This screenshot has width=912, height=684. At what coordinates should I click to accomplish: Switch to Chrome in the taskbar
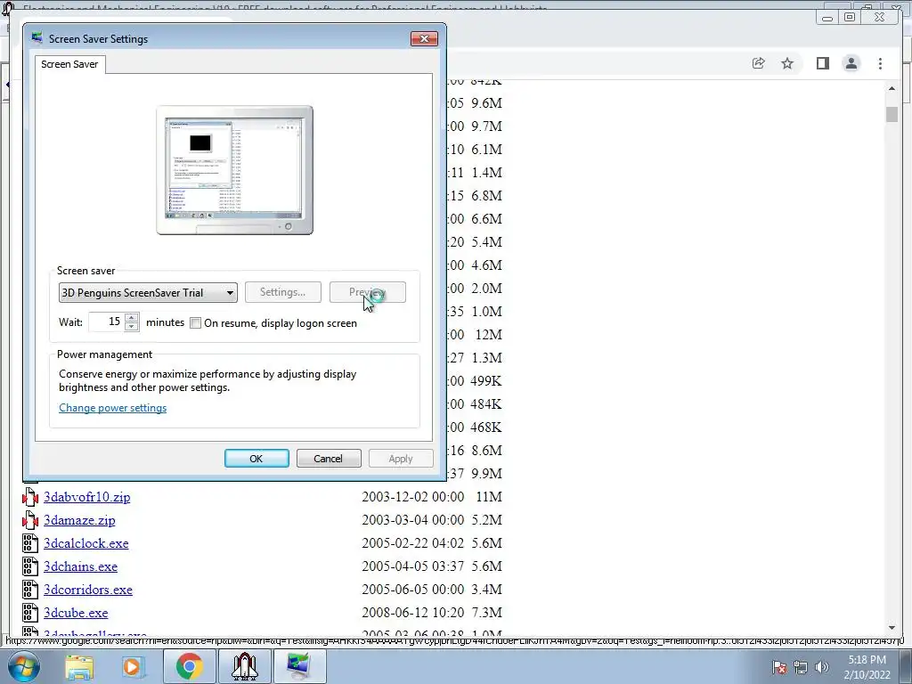tap(189, 666)
